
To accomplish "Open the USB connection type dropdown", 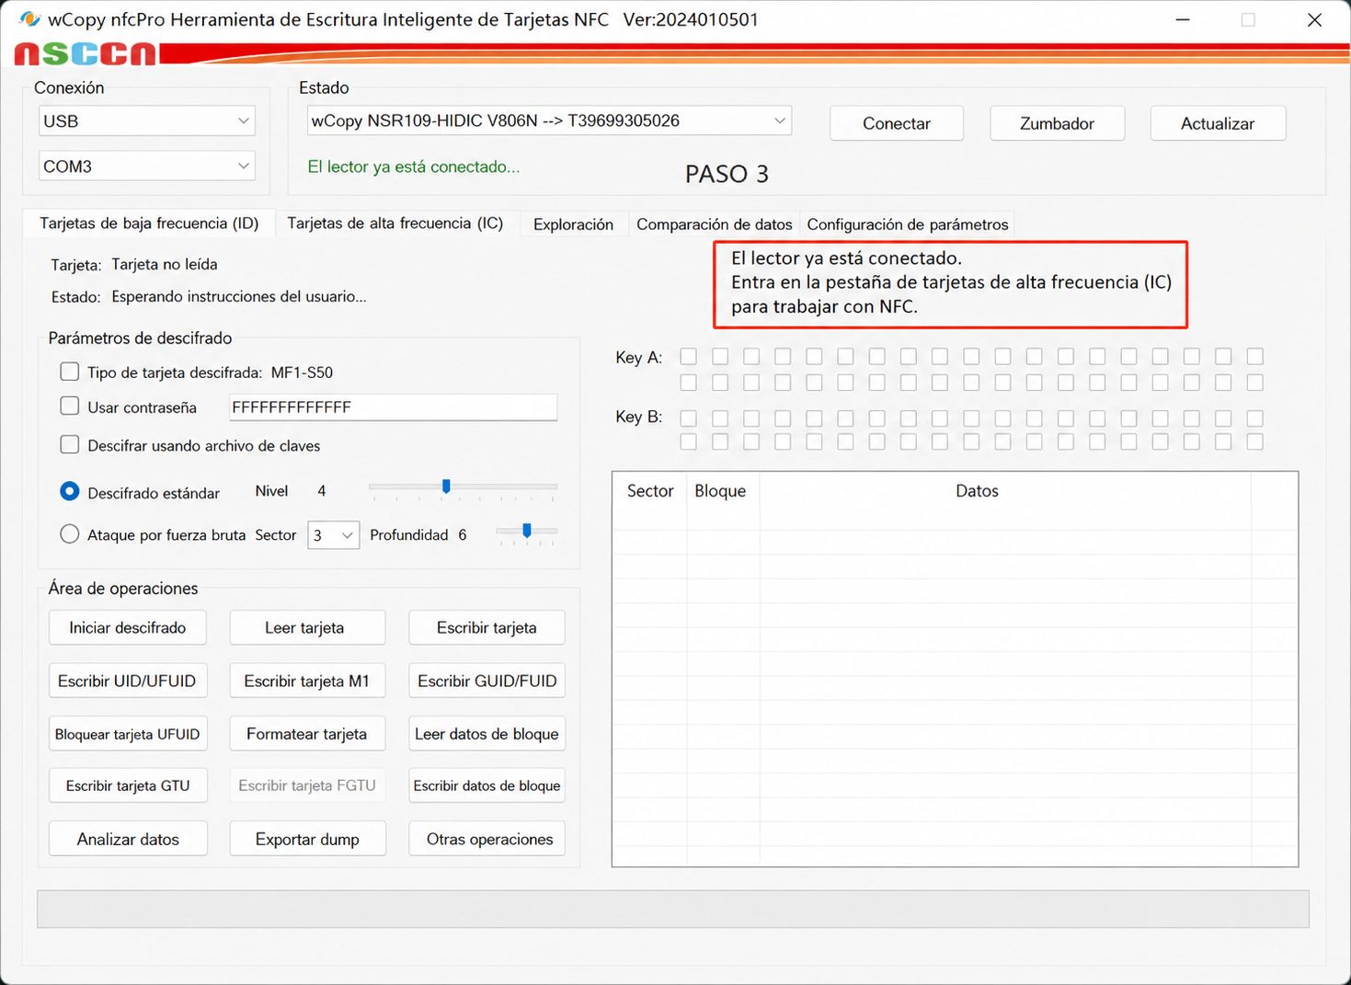I will (x=147, y=120).
